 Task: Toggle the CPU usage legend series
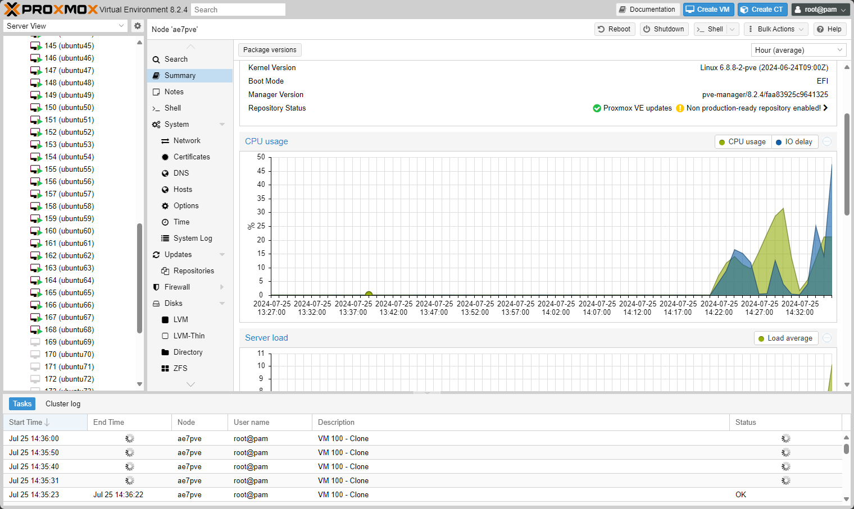click(x=742, y=142)
